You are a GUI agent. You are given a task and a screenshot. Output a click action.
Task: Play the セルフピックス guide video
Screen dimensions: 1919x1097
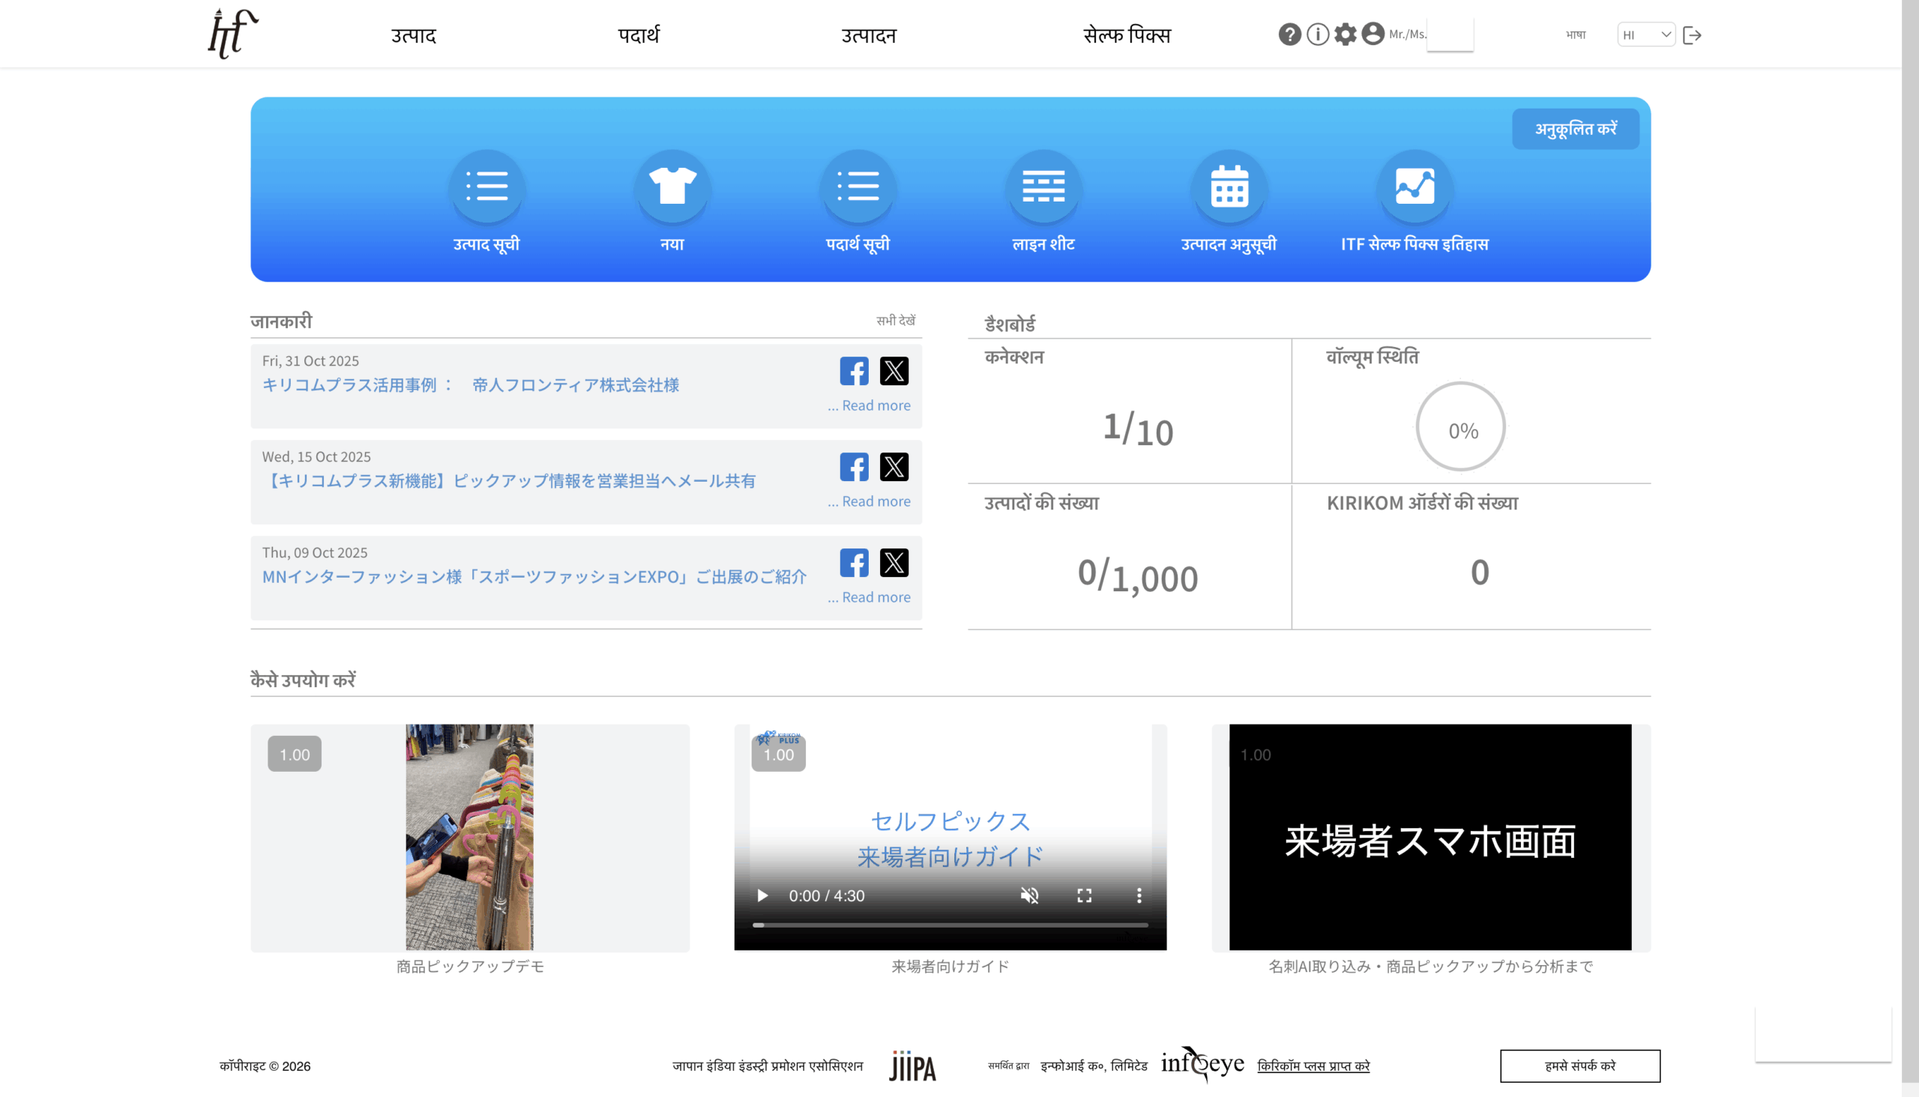762,895
